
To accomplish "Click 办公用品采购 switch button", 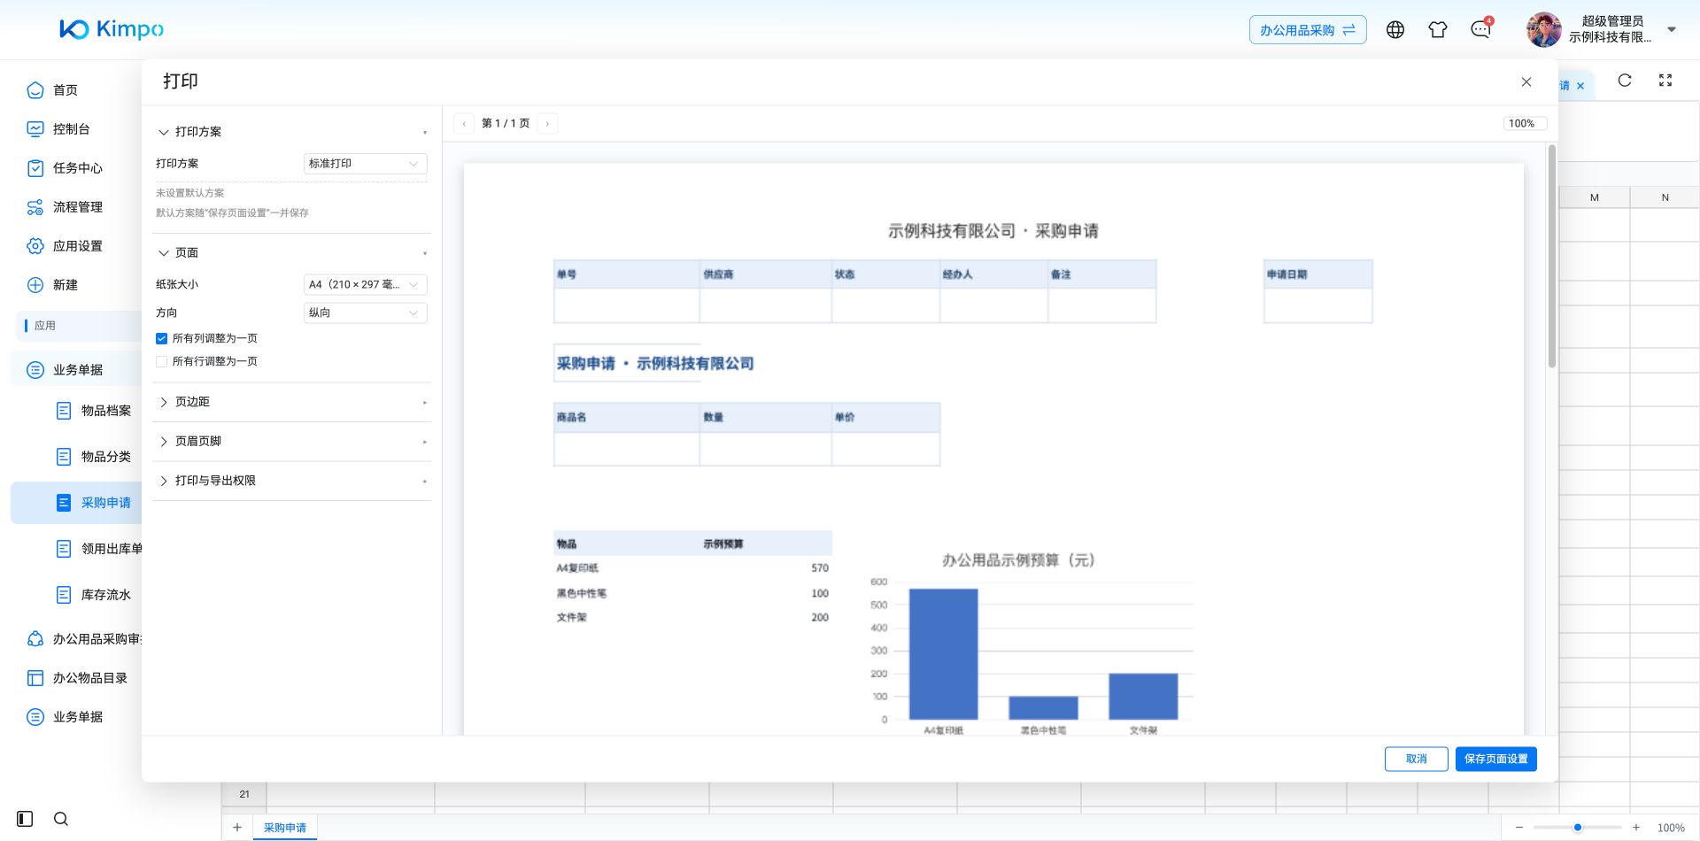I will 1308,30.
